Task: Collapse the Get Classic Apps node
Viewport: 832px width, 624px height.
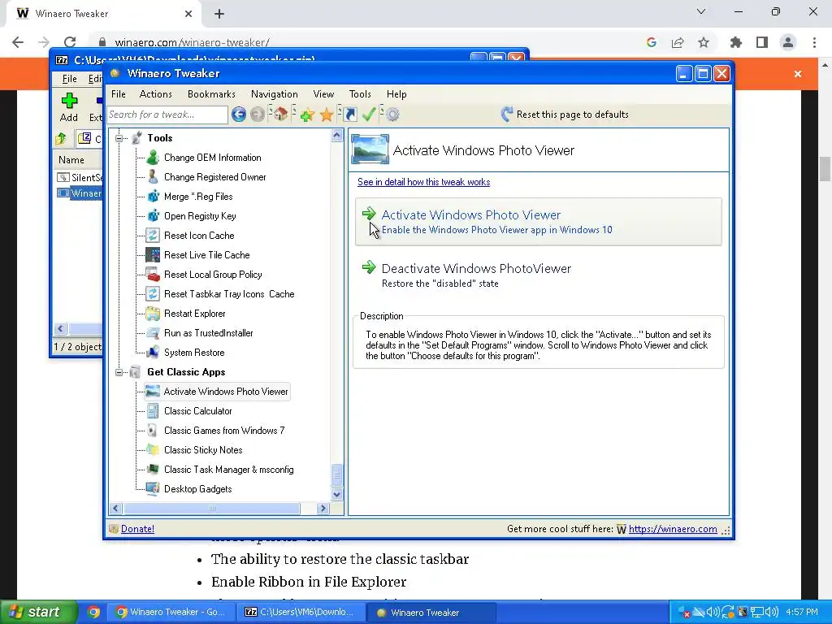Action: (x=119, y=372)
